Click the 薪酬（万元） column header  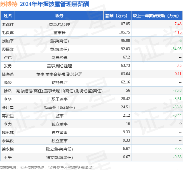click(117, 16)
